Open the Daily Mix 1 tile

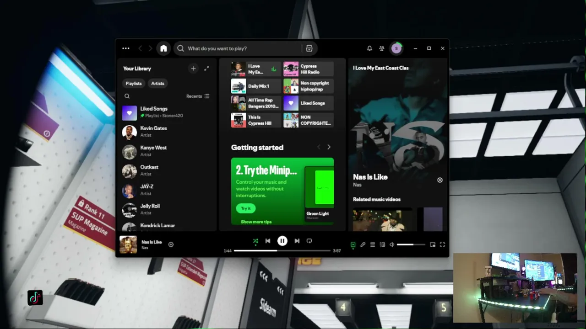point(256,86)
